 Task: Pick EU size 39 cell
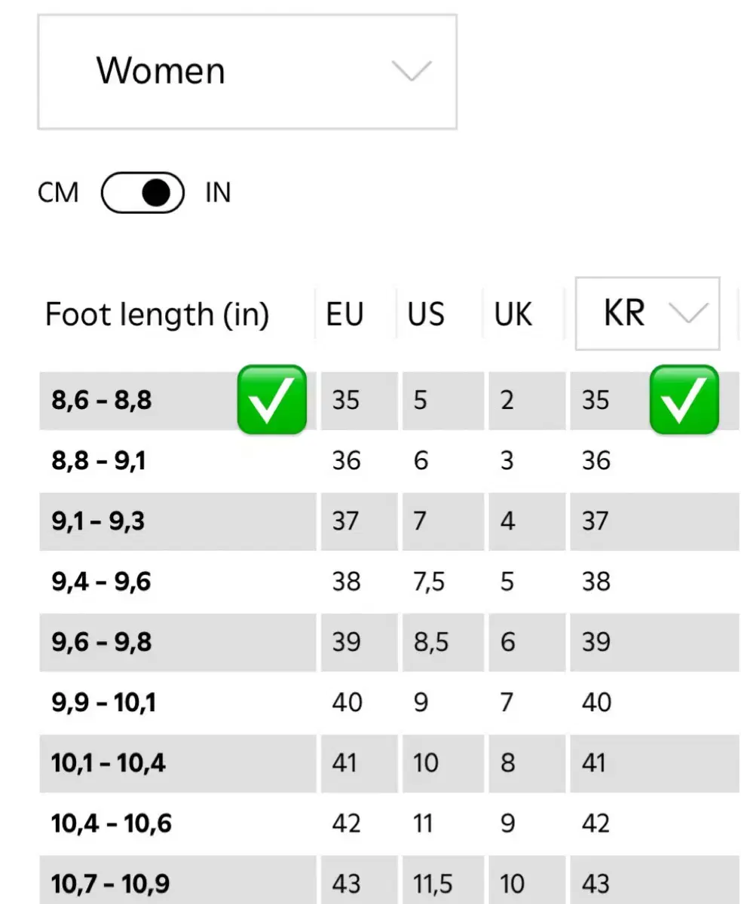pyautogui.click(x=346, y=642)
